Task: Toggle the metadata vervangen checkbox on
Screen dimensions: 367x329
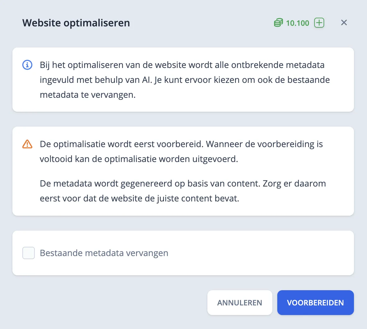Action: coord(28,253)
